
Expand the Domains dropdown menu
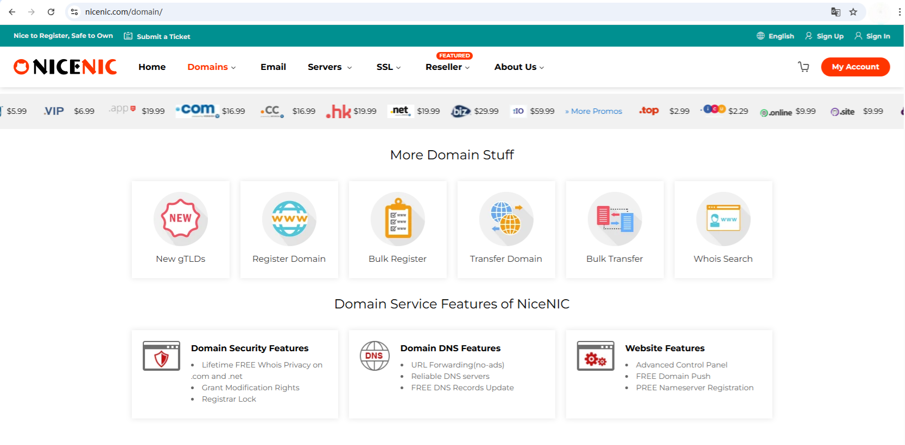[212, 67]
